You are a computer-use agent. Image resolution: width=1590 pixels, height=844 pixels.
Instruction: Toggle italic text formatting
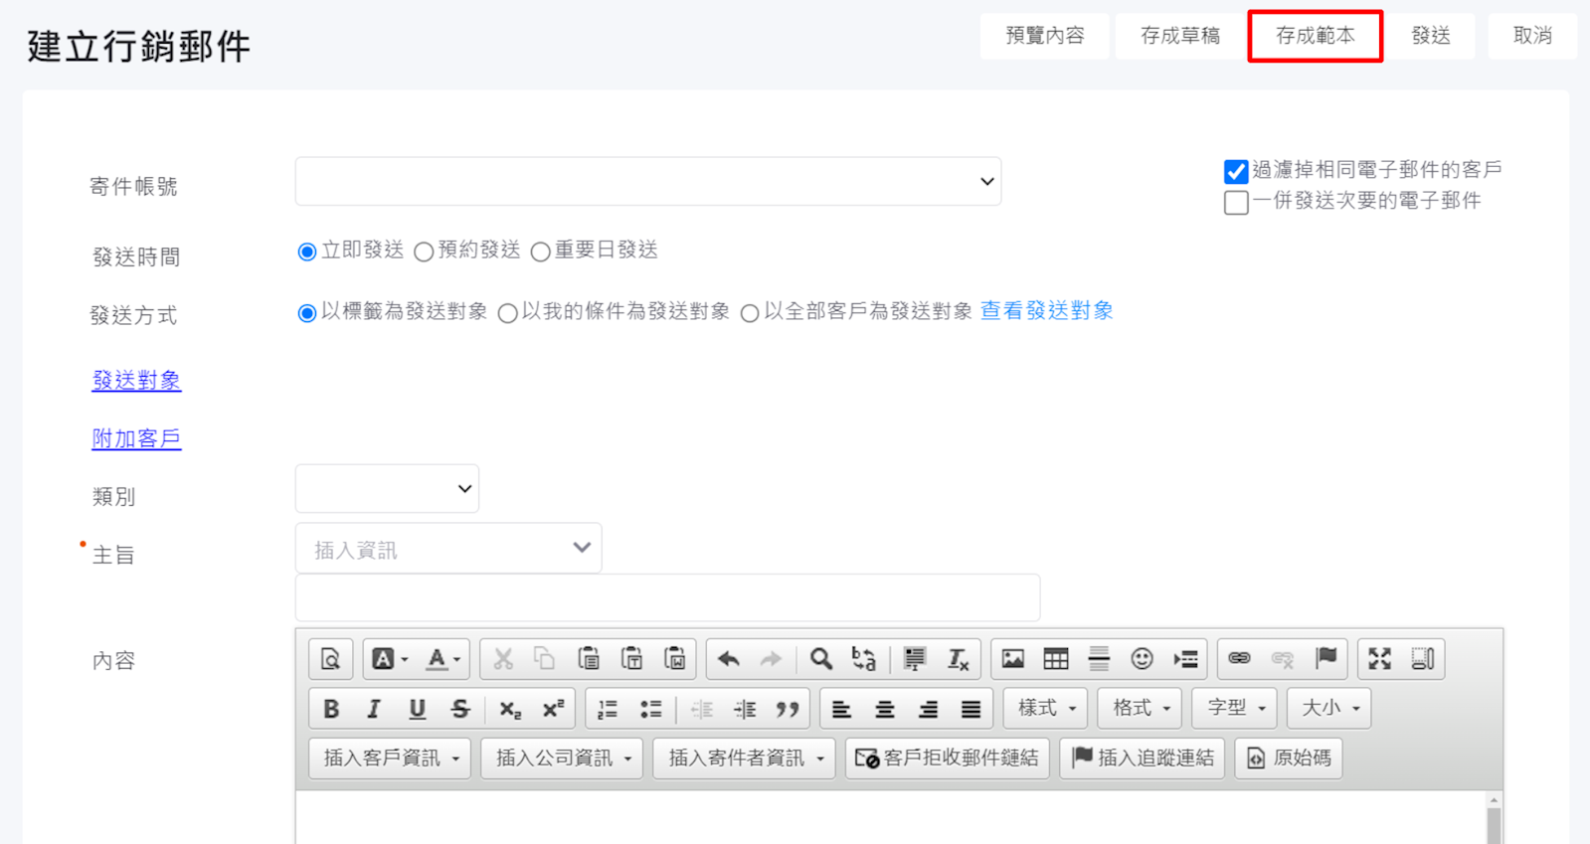tap(374, 709)
